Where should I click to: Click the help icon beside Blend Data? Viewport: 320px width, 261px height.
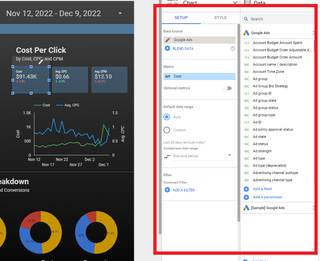[233, 48]
